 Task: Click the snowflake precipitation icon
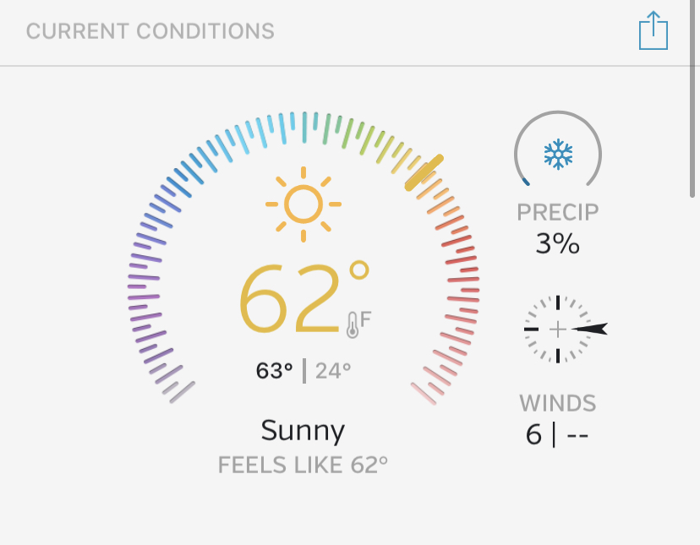tap(558, 155)
